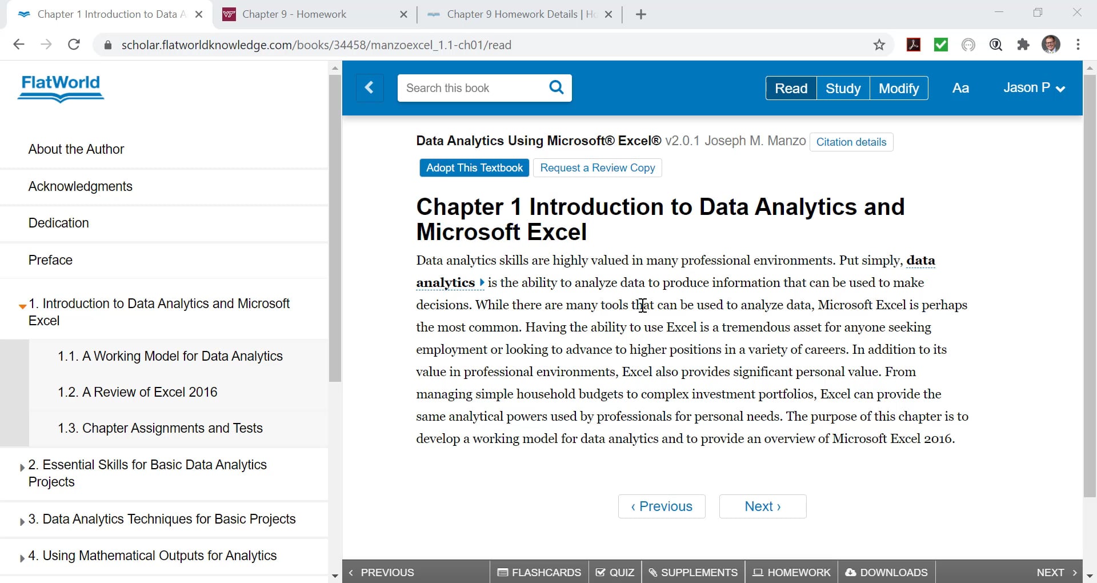Image resolution: width=1097 pixels, height=583 pixels.
Task: Open the Chrome profile avatar
Action: point(1051,45)
